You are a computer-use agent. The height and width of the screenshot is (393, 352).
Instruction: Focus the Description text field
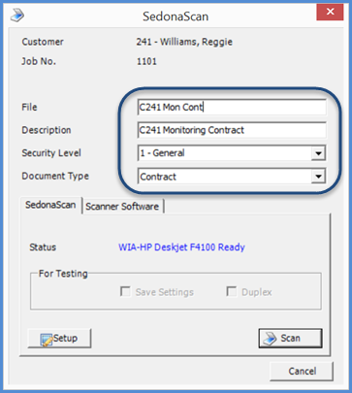(x=232, y=130)
